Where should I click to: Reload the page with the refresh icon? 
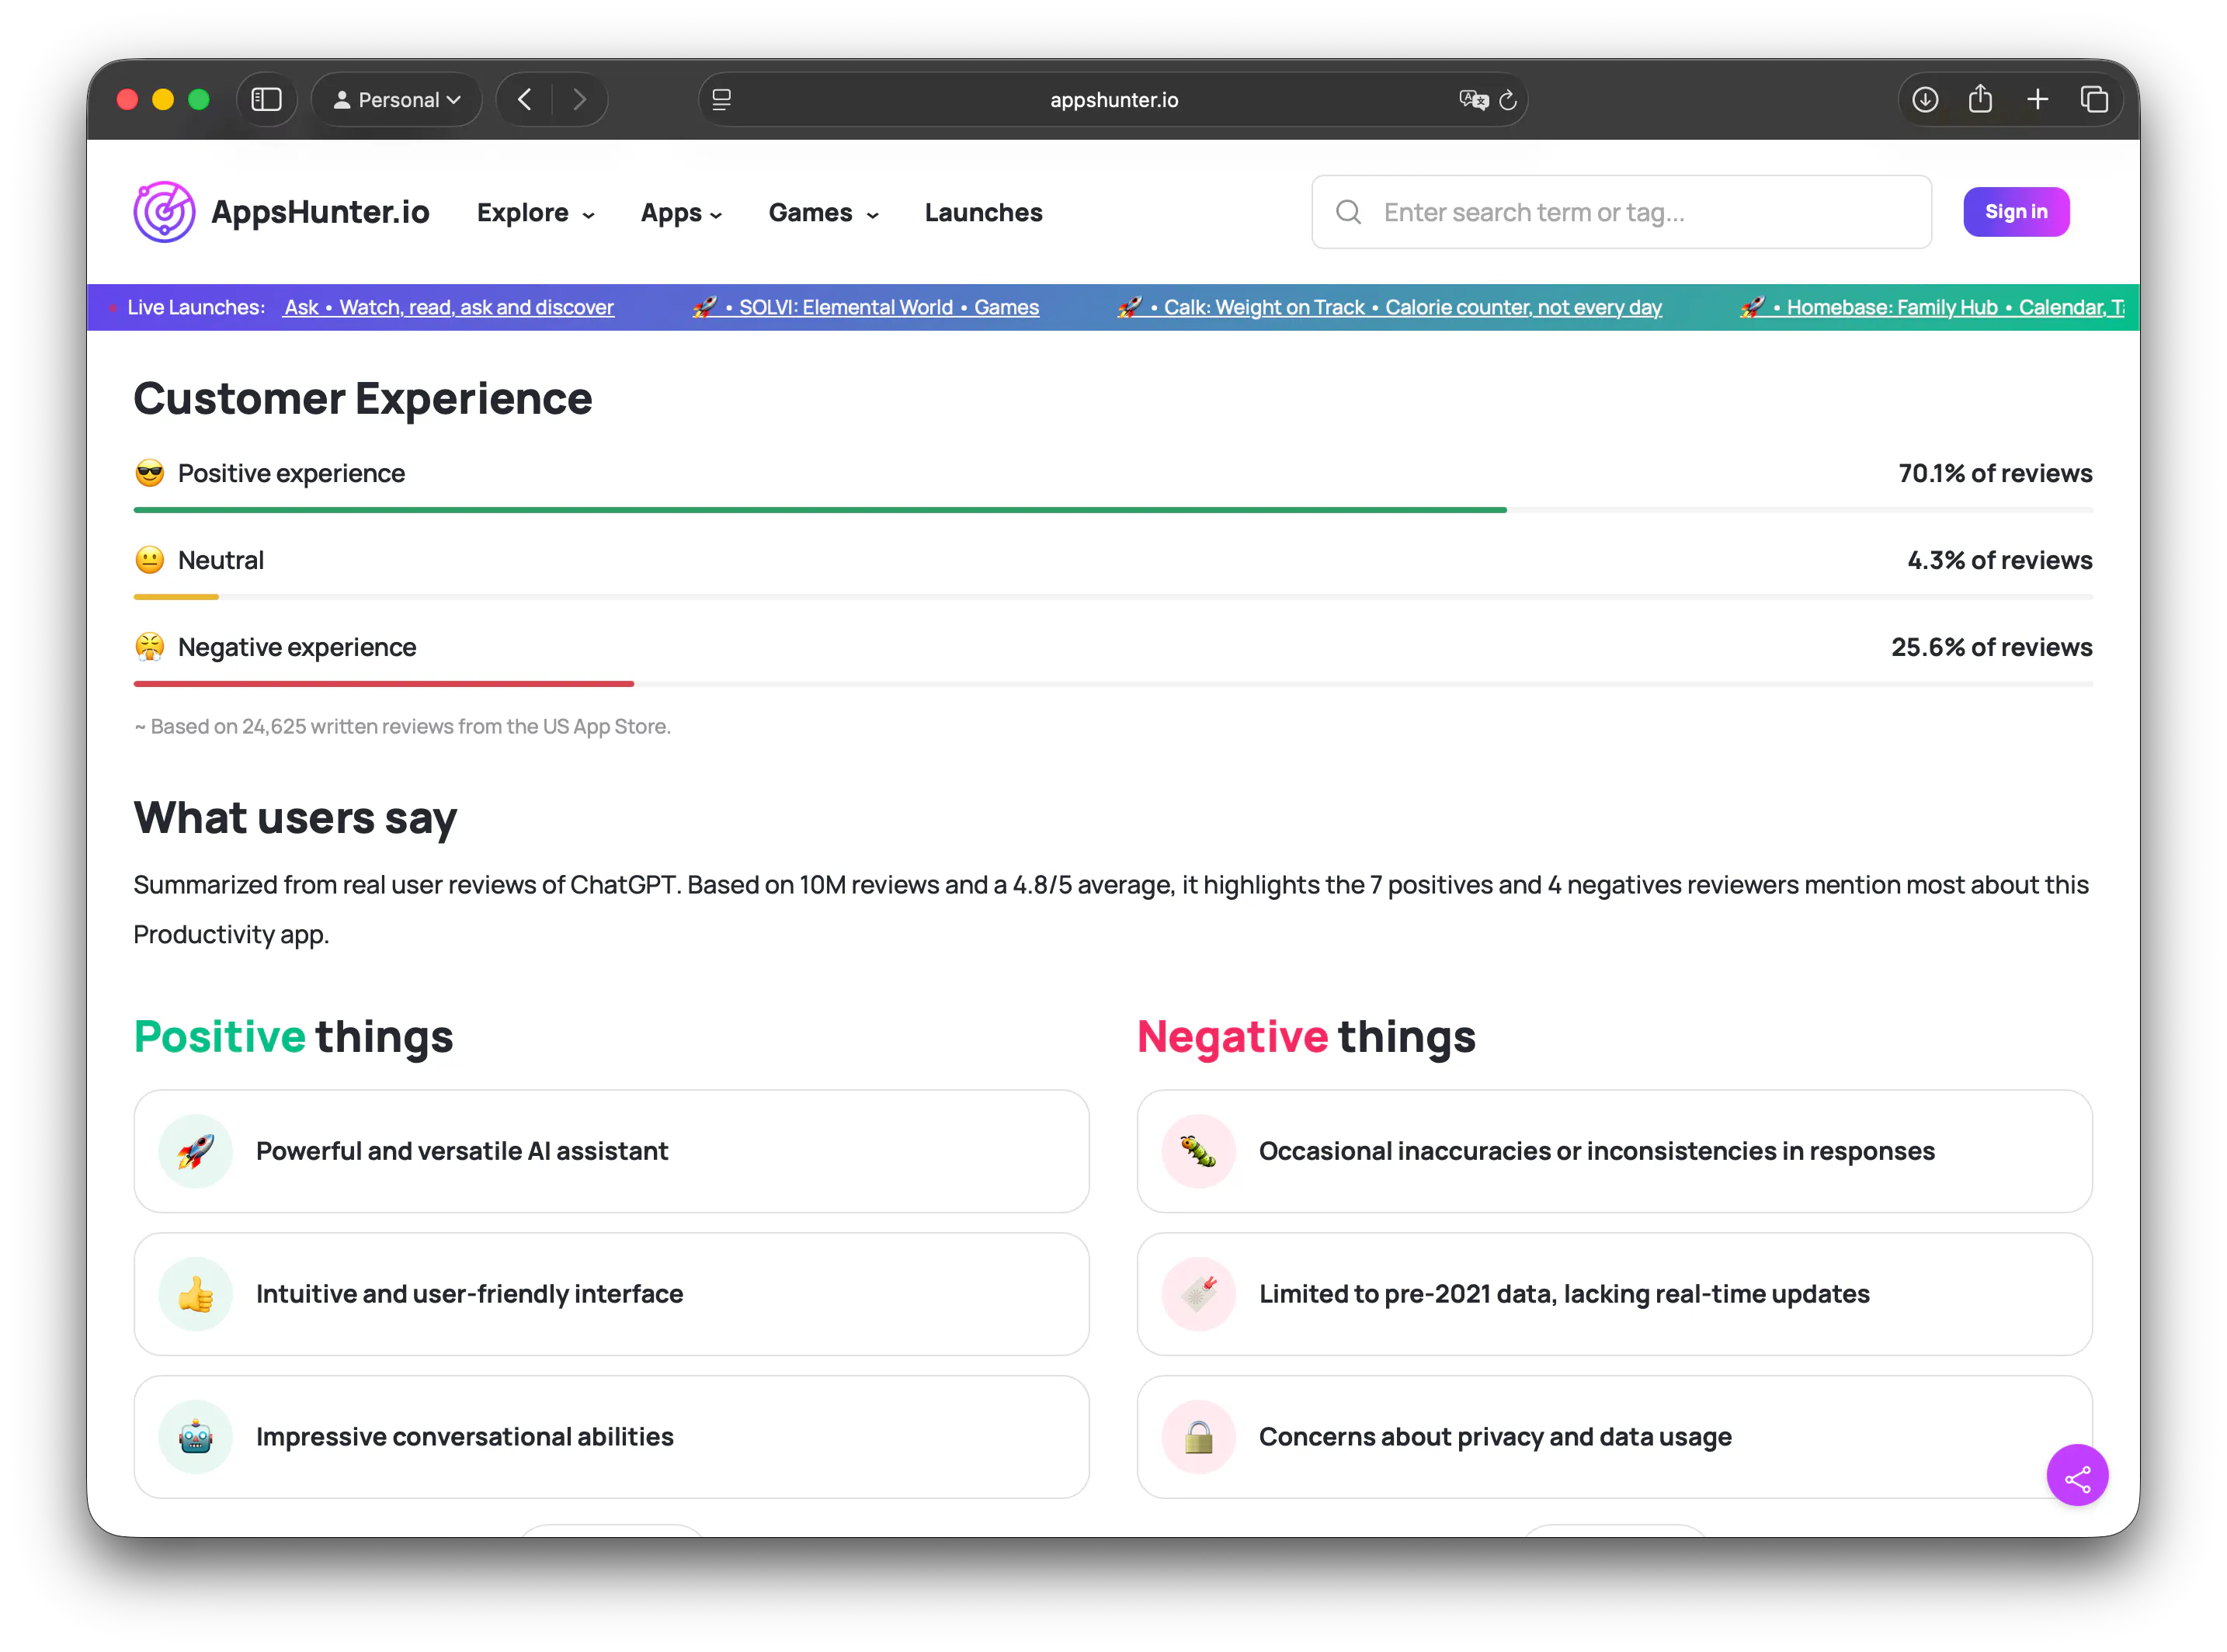pyautogui.click(x=1508, y=99)
